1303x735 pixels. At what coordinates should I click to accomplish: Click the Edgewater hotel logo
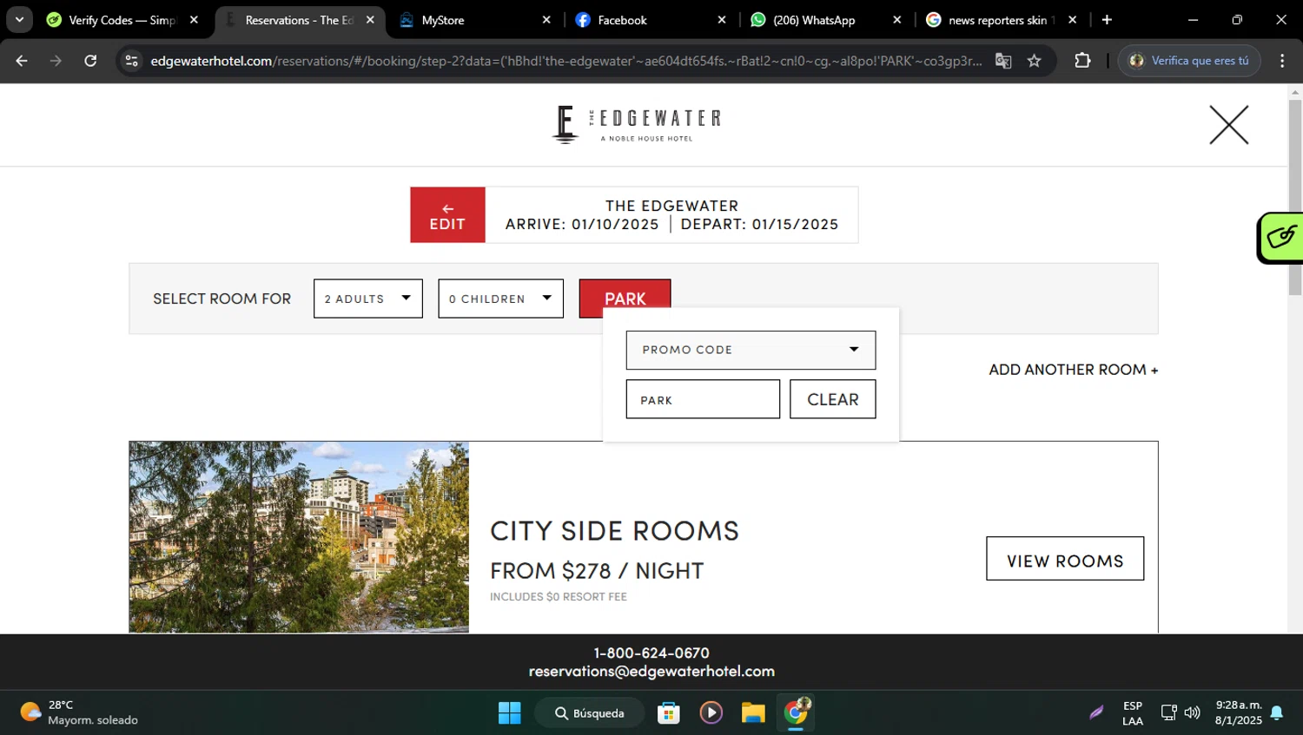[637, 124]
